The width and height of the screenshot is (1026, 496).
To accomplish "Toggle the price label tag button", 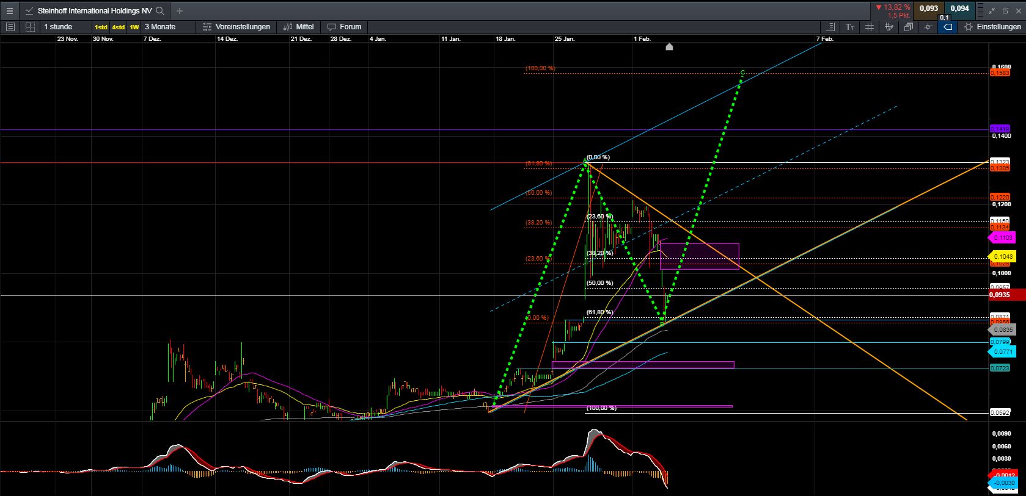I will click(947, 27).
